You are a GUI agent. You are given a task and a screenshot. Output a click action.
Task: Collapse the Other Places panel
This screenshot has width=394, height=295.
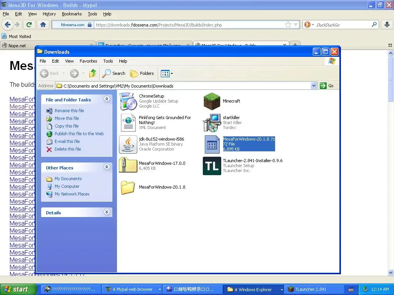point(107,167)
